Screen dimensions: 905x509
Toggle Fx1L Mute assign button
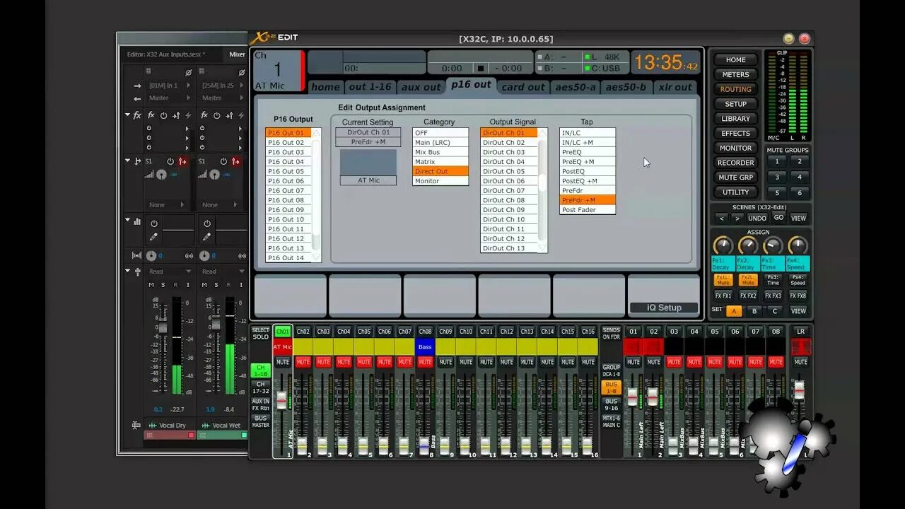click(723, 280)
